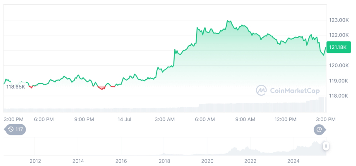Click the 6:00 AM time axis label

click(205, 119)
